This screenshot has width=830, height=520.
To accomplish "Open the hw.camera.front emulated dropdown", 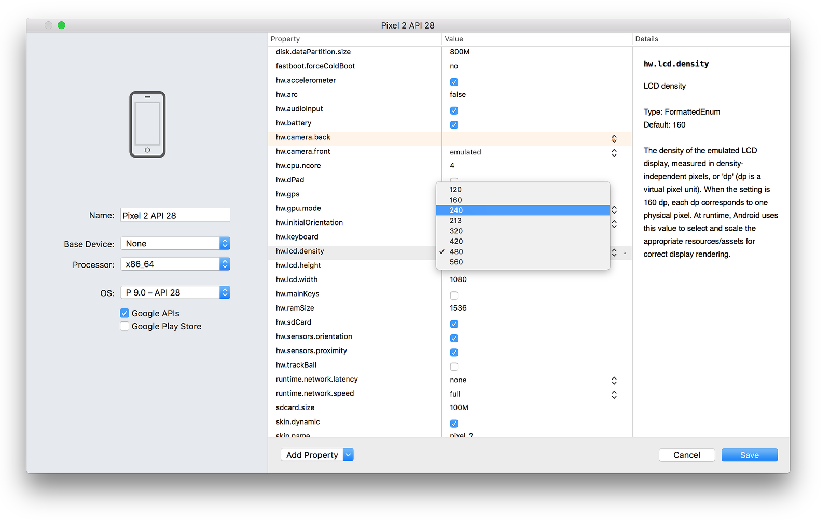I will [x=614, y=153].
